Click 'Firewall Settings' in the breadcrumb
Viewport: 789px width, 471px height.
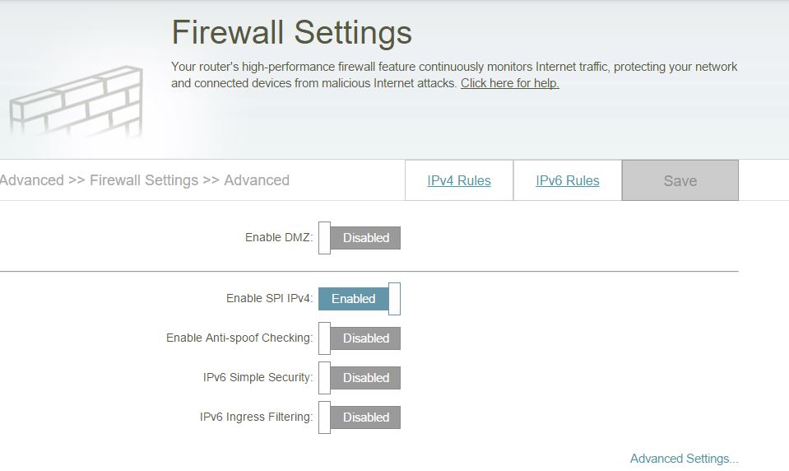[144, 180]
